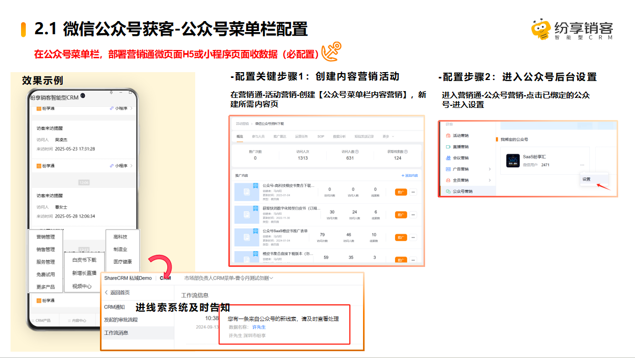Choose 更多产品 in the phone menu
Viewport: 635px width, 358px height.
tap(45, 287)
